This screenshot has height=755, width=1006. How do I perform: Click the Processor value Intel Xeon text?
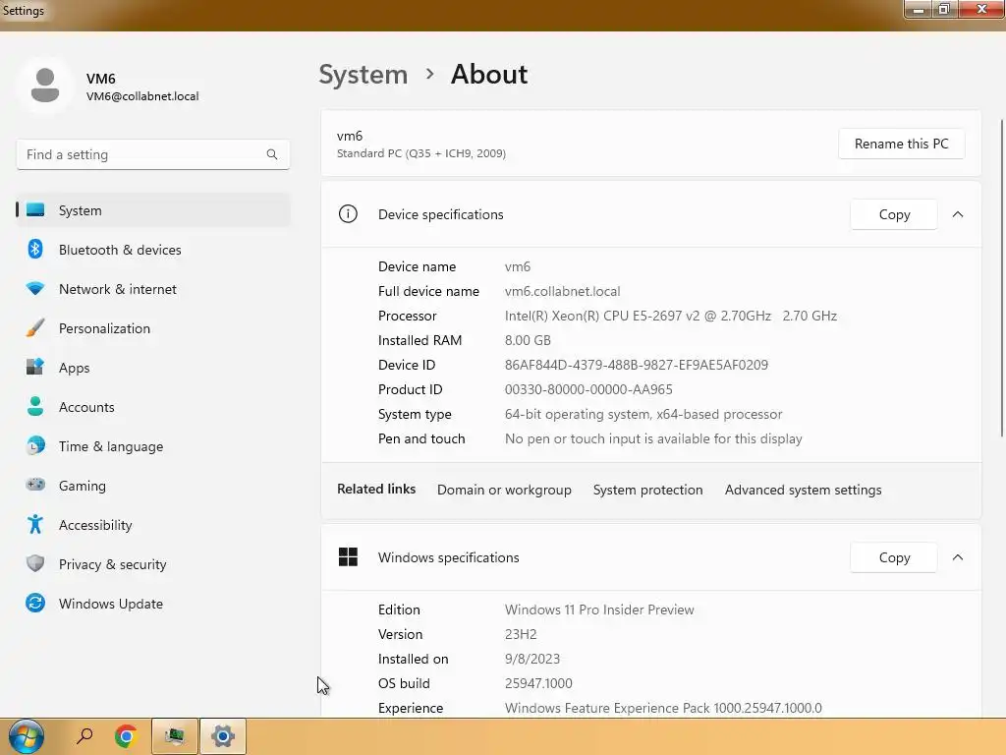670,316
